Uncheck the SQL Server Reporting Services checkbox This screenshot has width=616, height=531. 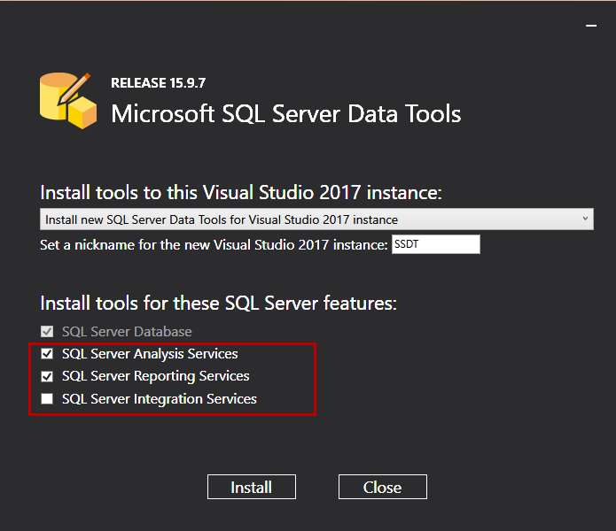click(x=47, y=376)
